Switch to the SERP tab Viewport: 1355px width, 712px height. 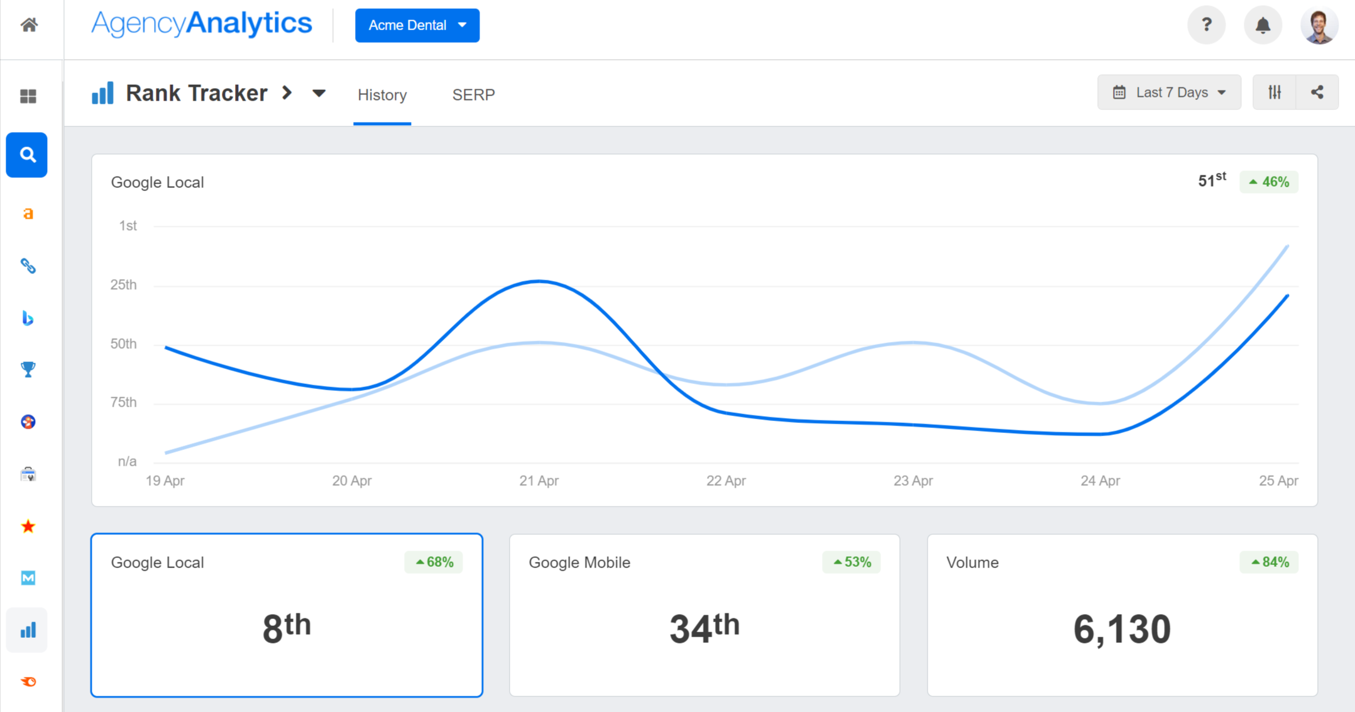point(473,95)
